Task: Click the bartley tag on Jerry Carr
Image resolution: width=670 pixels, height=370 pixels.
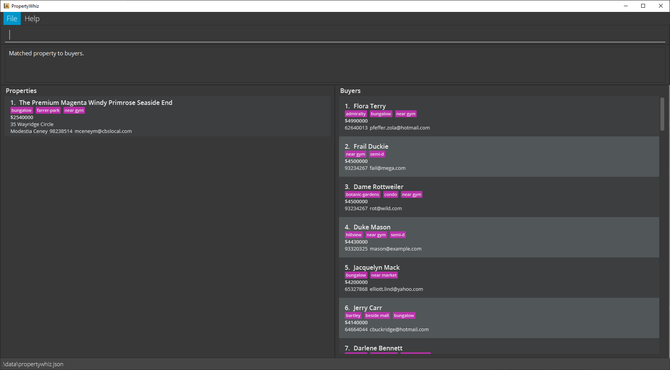Action: coord(353,315)
